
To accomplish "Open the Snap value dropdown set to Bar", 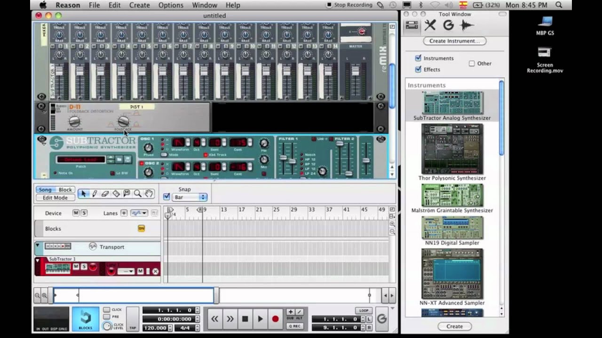I will [190, 197].
